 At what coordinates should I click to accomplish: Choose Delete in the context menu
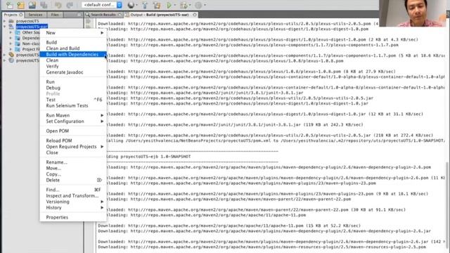73,180
